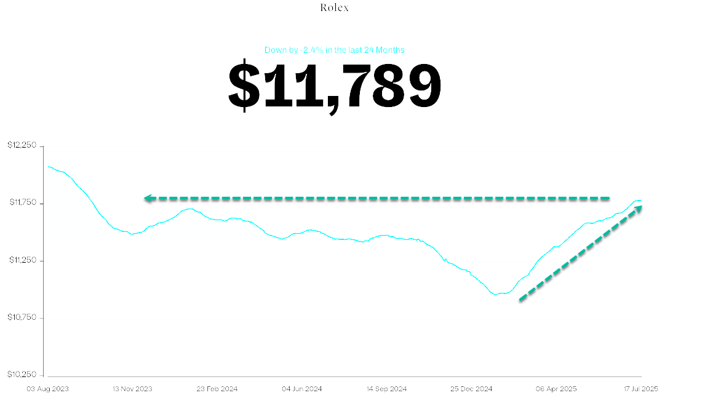
Task: Click the large $11,789 price figure
Action: [335, 86]
